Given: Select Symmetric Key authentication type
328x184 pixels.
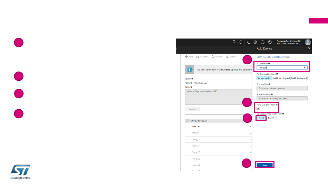Looking at the screenshot, I should coord(264,78).
